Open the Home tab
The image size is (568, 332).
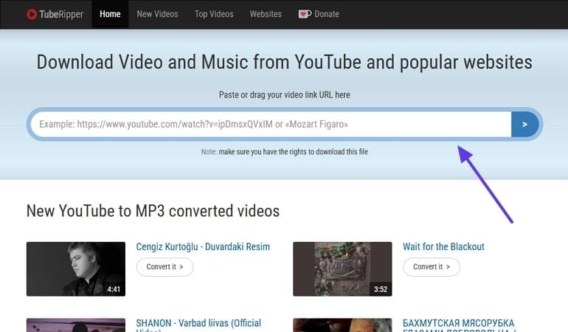click(110, 14)
